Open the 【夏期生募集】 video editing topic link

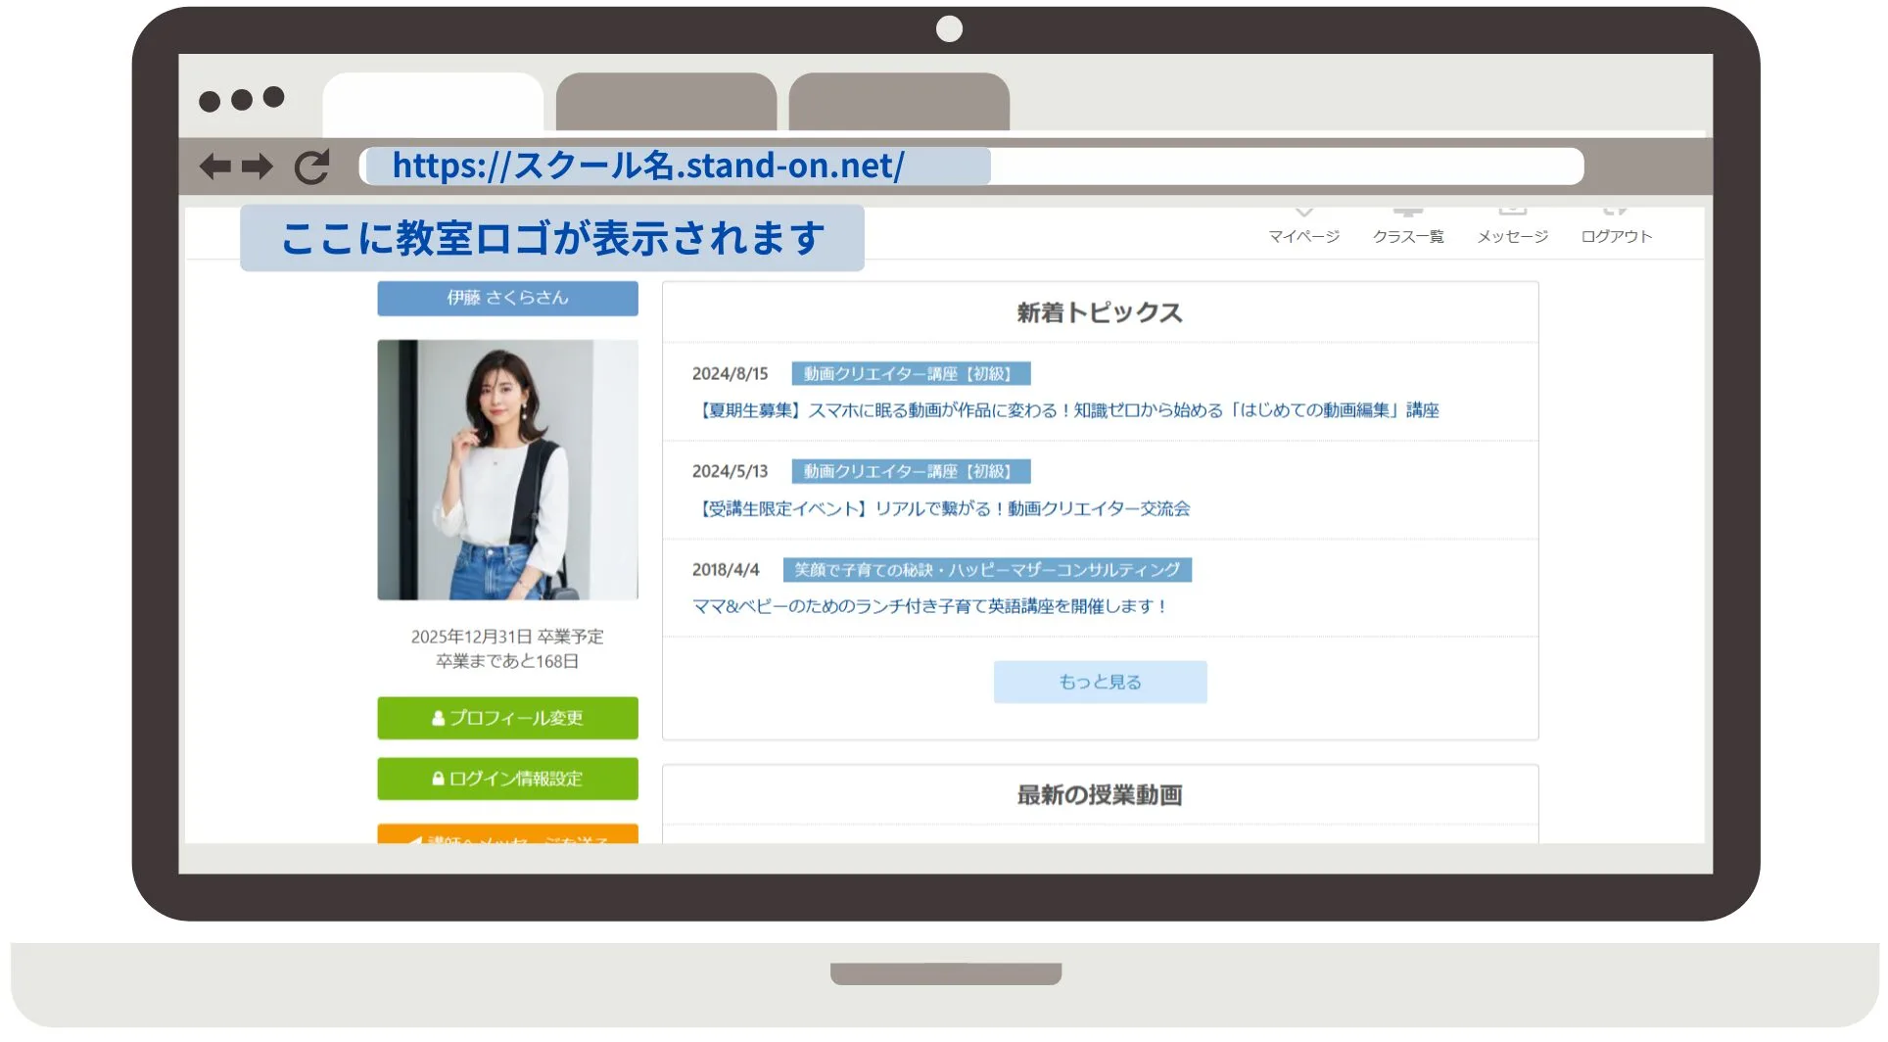point(1067,410)
